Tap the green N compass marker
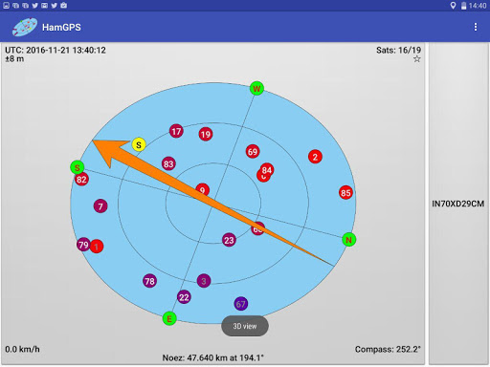The height and width of the screenshot is (367, 490). 349,240
